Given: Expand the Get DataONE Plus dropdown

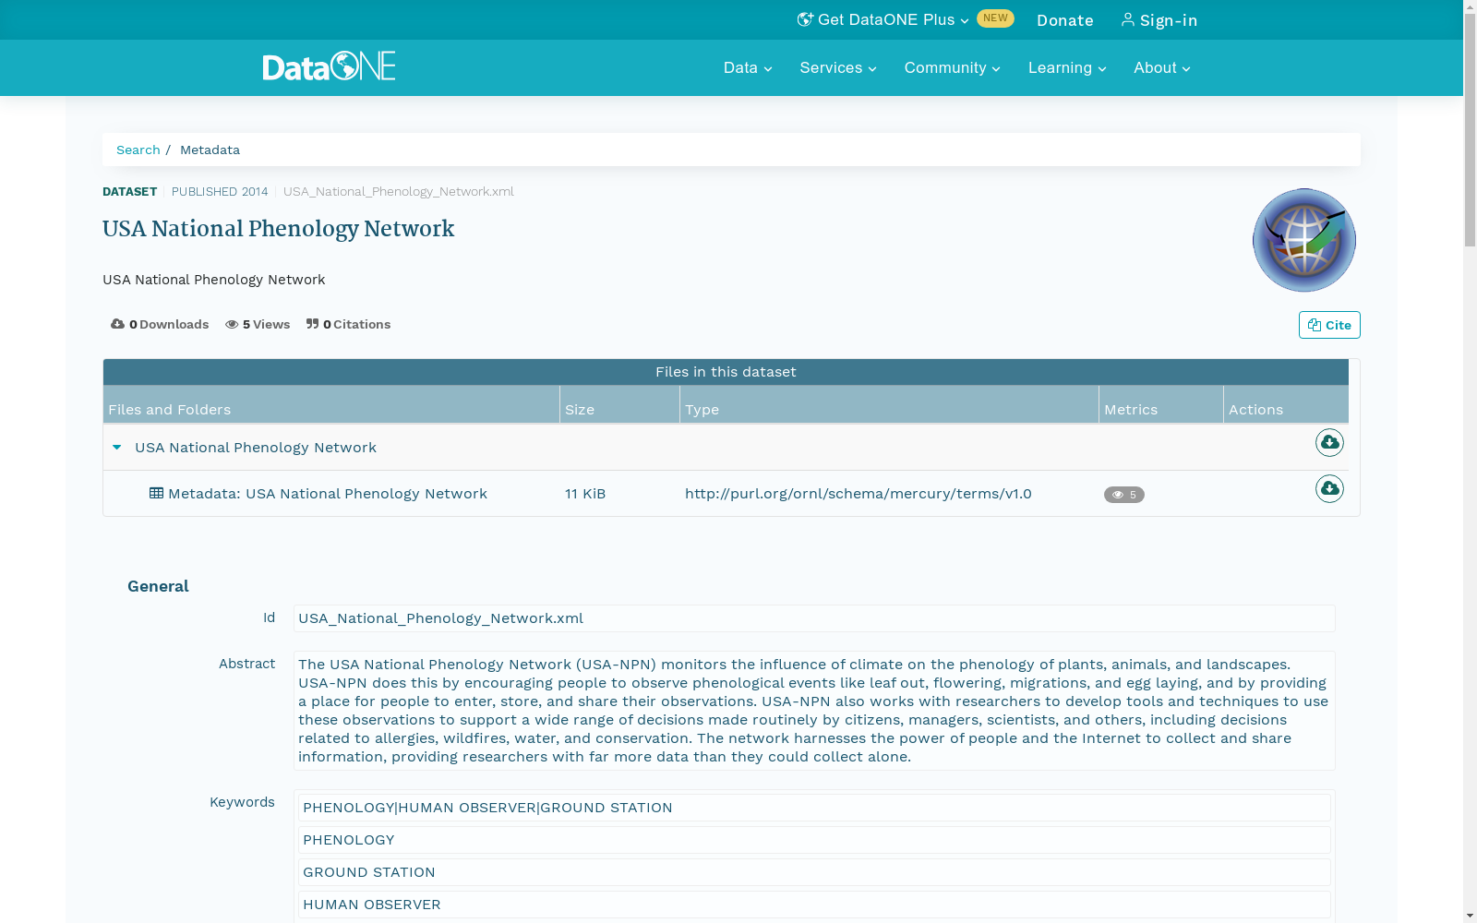Looking at the screenshot, I should 964,20.
